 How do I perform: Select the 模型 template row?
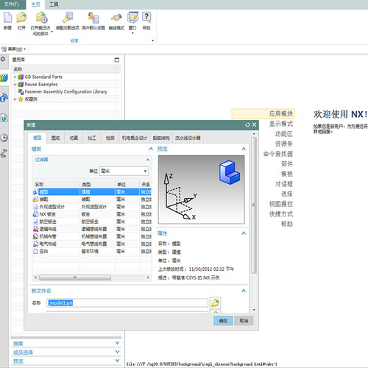(92, 192)
